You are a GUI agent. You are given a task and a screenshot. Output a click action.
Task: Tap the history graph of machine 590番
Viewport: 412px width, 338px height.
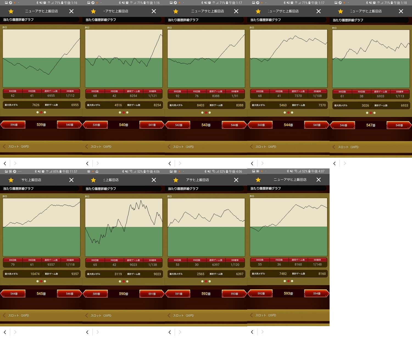(x=124, y=227)
